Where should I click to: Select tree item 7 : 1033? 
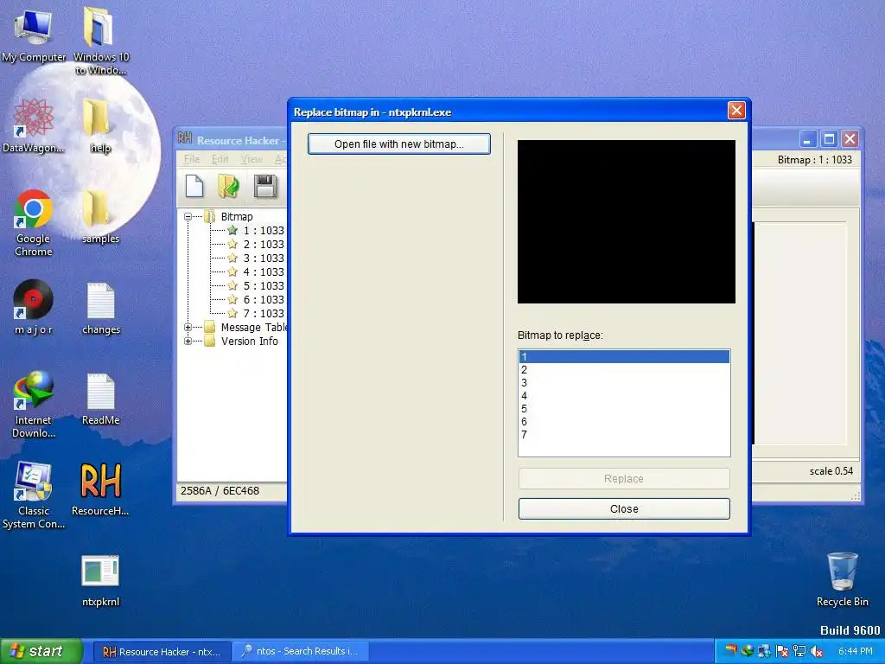[264, 313]
